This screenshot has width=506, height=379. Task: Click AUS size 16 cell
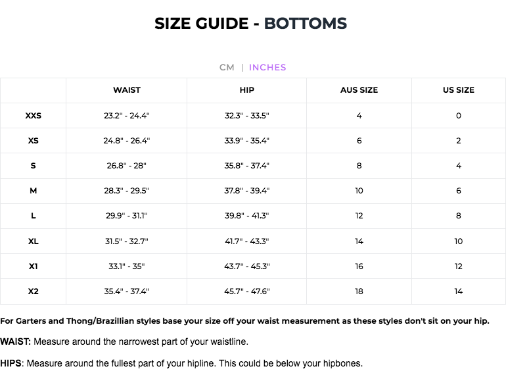coord(359,266)
